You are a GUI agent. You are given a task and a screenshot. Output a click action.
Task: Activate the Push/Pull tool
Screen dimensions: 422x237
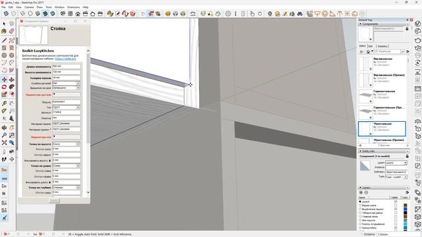(12, 80)
